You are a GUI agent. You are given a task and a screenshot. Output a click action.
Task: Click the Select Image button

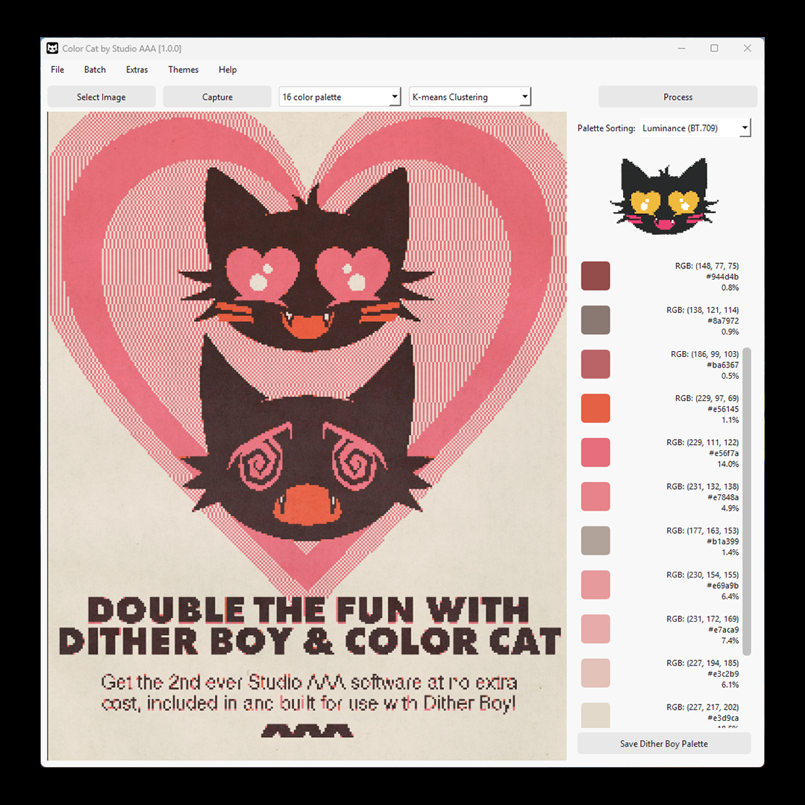pos(101,96)
